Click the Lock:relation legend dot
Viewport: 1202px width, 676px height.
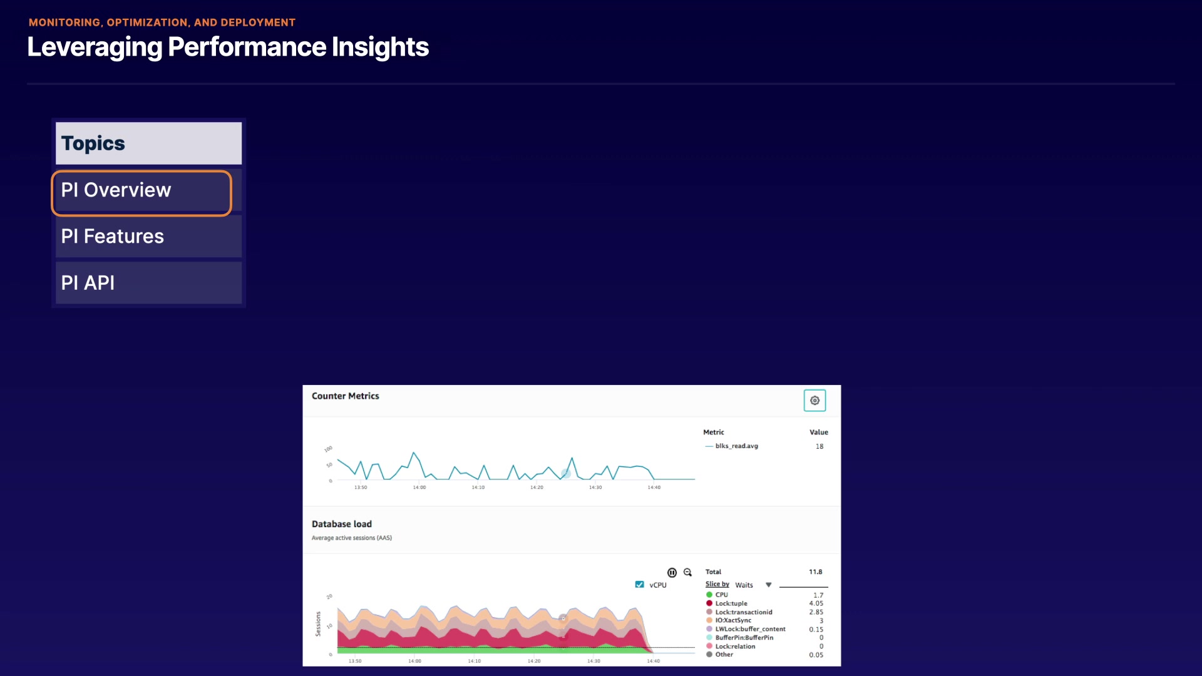709,646
